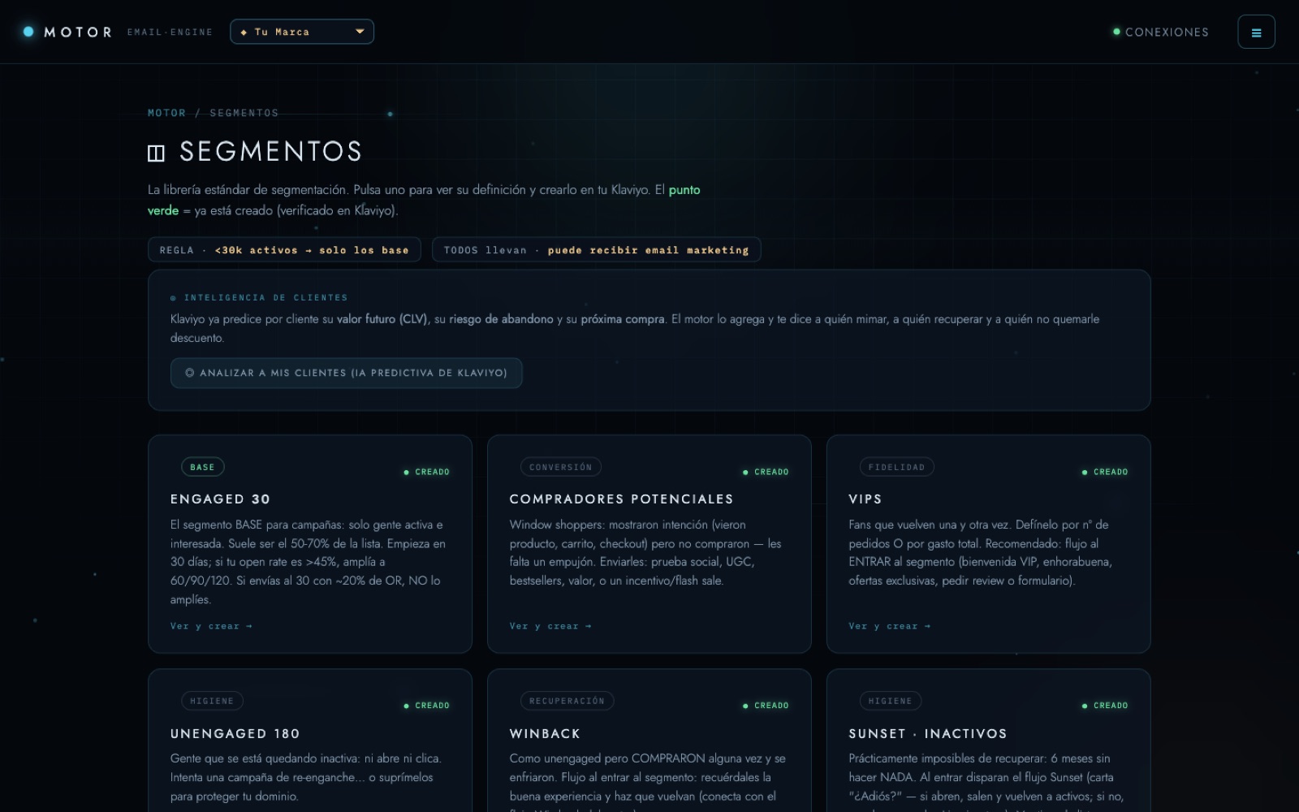The image size is (1299, 812).
Task: Open the VIPS card title
Action: (x=865, y=499)
